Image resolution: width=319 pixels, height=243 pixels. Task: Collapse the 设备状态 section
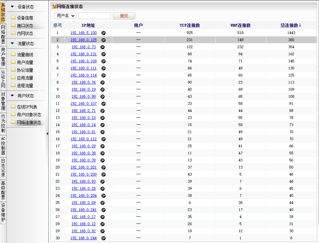click(x=12, y=7)
